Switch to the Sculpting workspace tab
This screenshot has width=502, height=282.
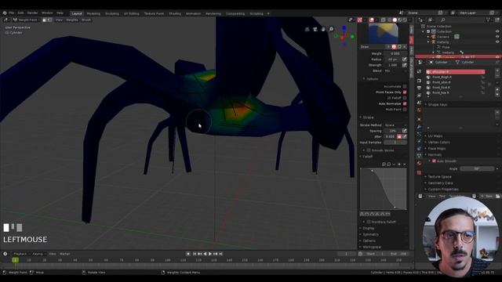click(x=112, y=13)
